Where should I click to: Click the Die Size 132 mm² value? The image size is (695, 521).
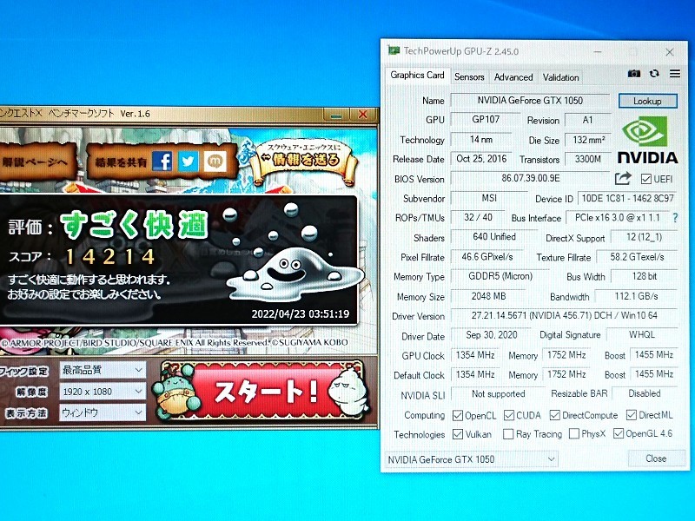coord(588,140)
